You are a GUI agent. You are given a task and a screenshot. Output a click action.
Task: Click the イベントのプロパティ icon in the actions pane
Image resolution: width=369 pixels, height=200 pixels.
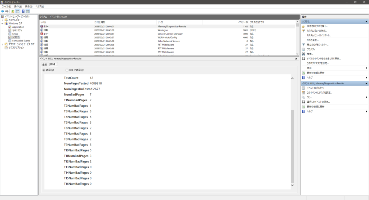click(303, 88)
